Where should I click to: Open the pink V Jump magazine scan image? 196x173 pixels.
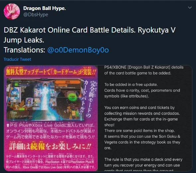pyautogui.click(x=50, y=118)
